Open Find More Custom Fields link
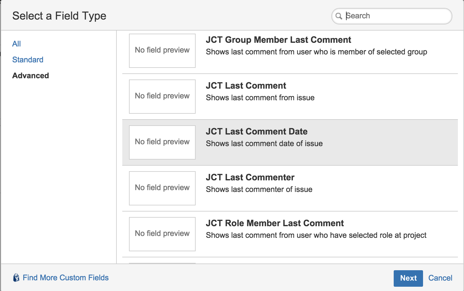464x291 pixels. pos(66,278)
